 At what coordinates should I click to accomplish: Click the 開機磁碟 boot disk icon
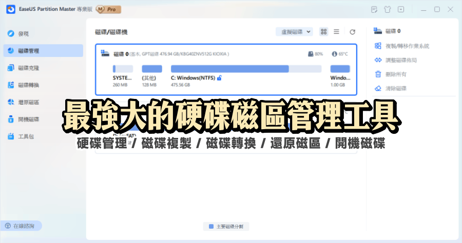(x=11, y=119)
